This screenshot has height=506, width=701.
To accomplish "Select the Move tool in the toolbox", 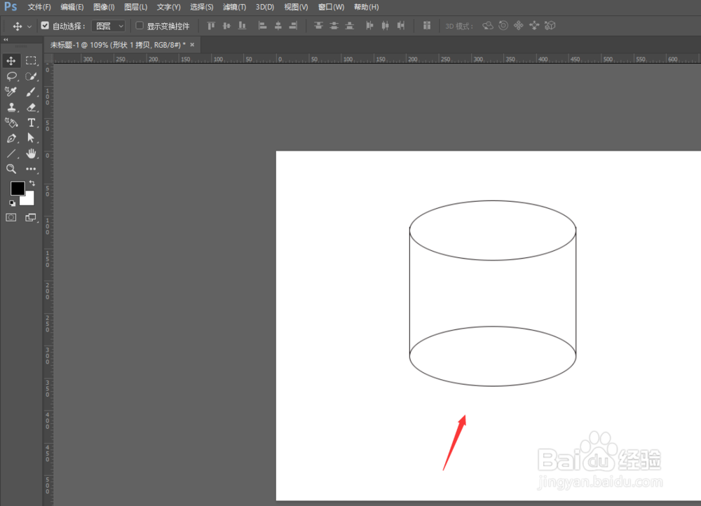I will tap(11, 61).
